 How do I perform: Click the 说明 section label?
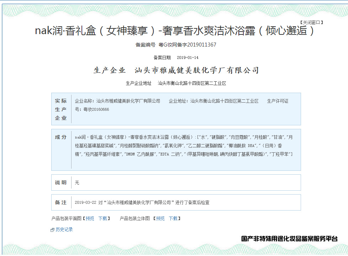click(x=61, y=183)
